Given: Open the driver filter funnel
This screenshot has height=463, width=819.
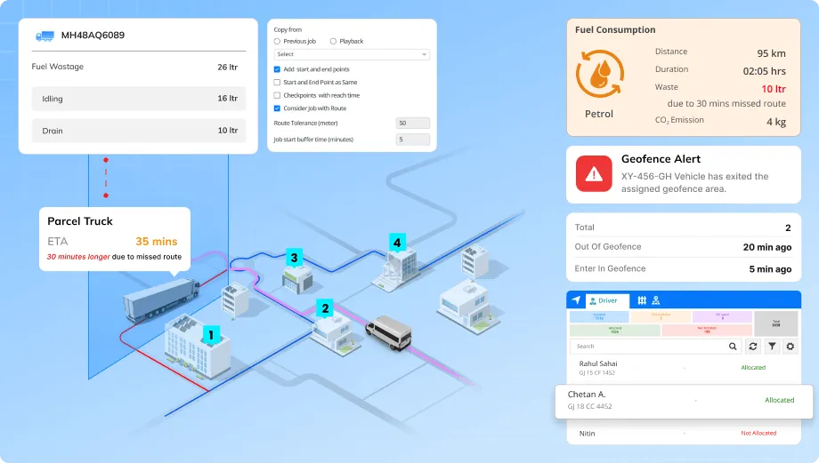Looking at the screenshot, I should [772, 347].
